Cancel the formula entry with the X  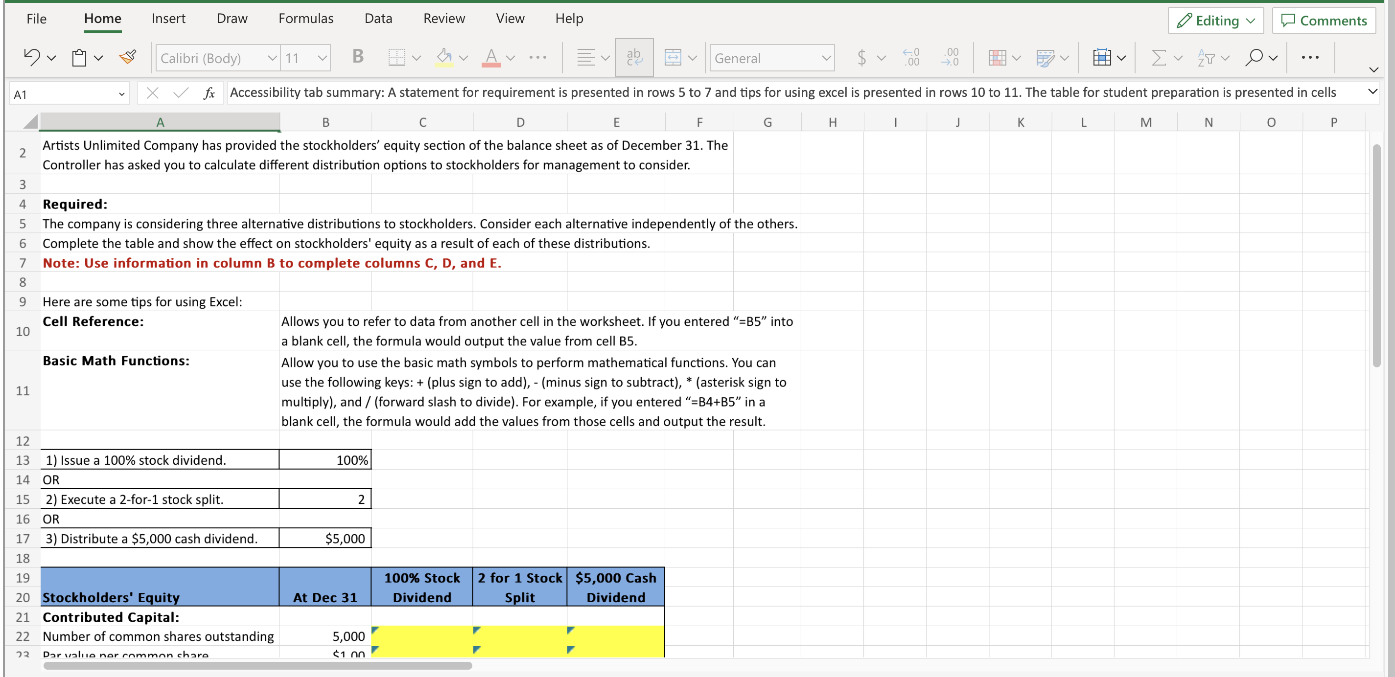(x=153, y=92)
